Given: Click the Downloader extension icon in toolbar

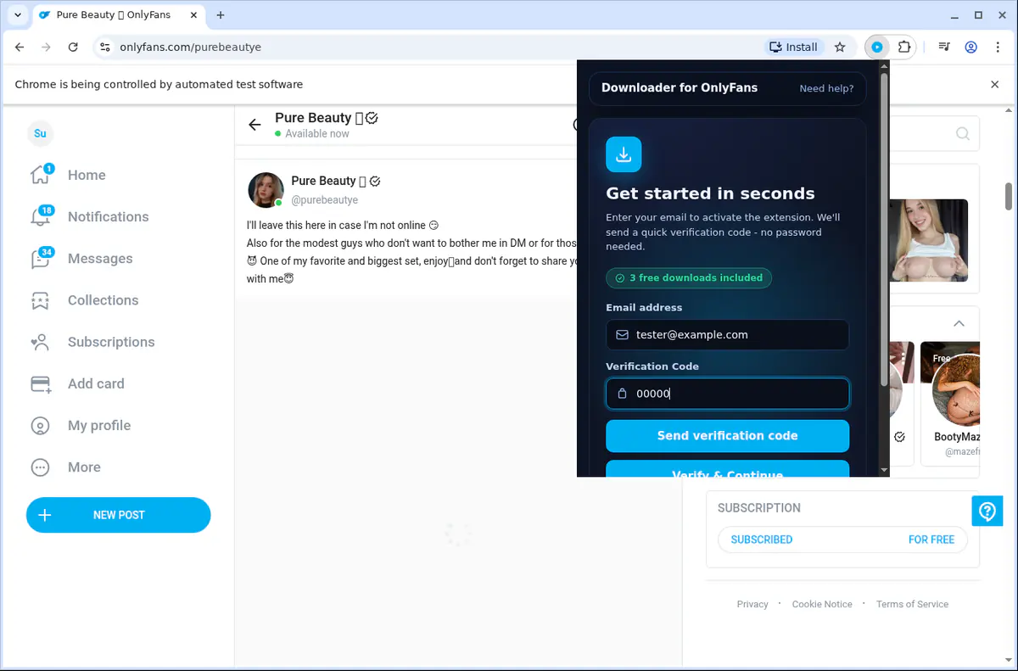Looking at the screenshot, I should pyautogui.click(x=877, y=48).
